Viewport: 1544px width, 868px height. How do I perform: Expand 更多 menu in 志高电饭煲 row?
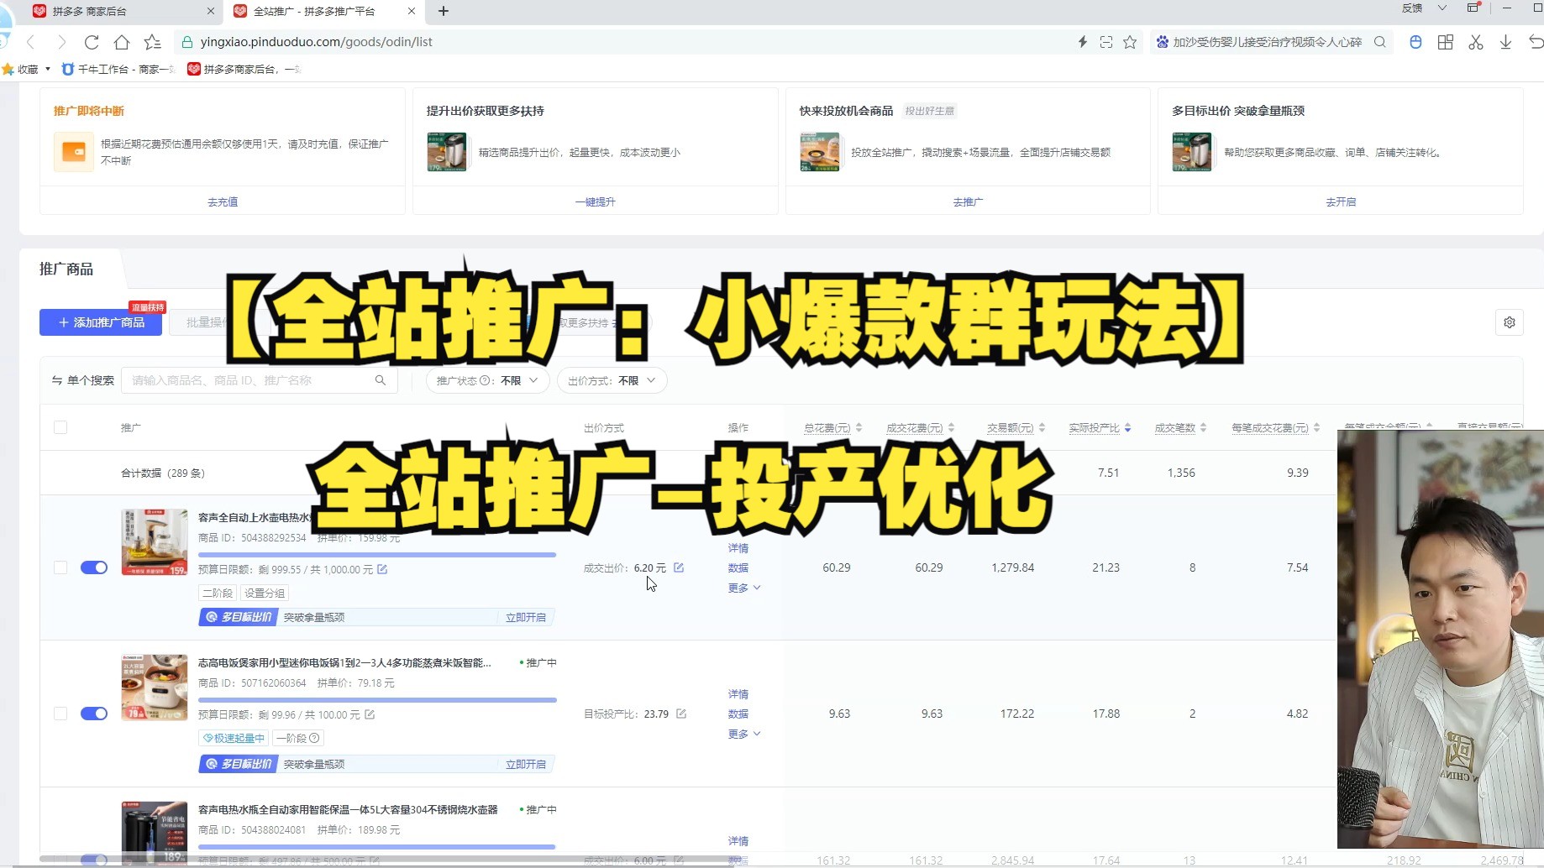(744, 734)
